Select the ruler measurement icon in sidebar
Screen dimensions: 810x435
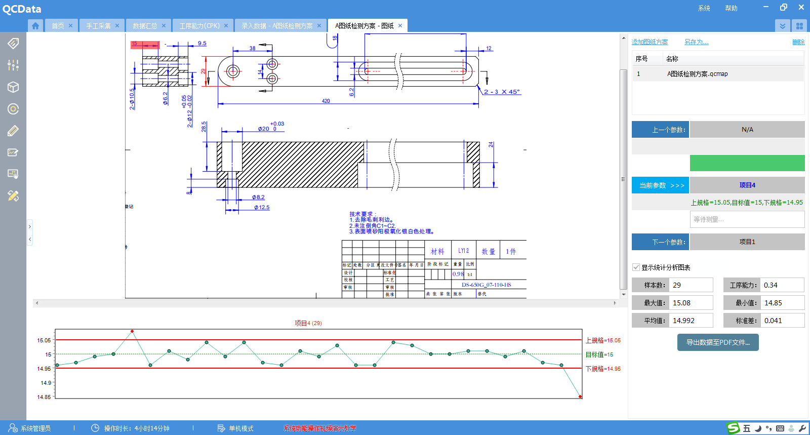pyautogui.click(x=13, y=131)
